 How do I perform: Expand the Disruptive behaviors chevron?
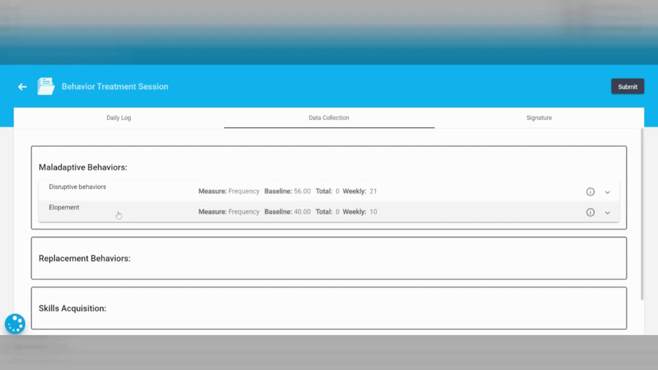tap(607, 192)
